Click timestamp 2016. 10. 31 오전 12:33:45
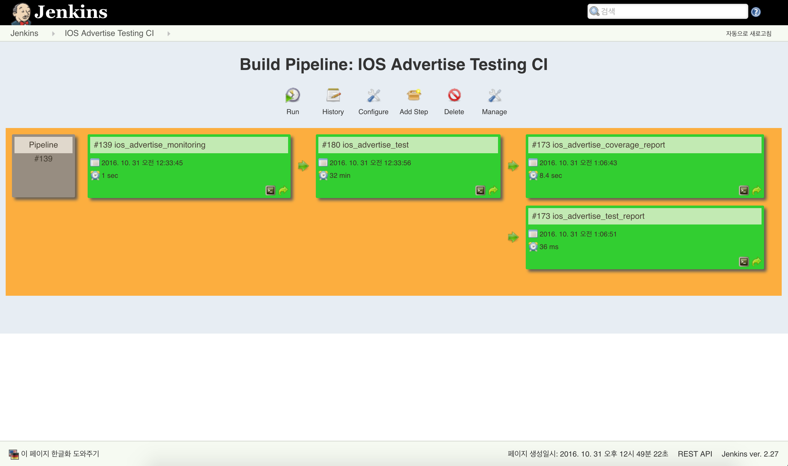 click(x=142, y=163)
